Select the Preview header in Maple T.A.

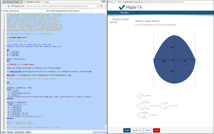124,13
